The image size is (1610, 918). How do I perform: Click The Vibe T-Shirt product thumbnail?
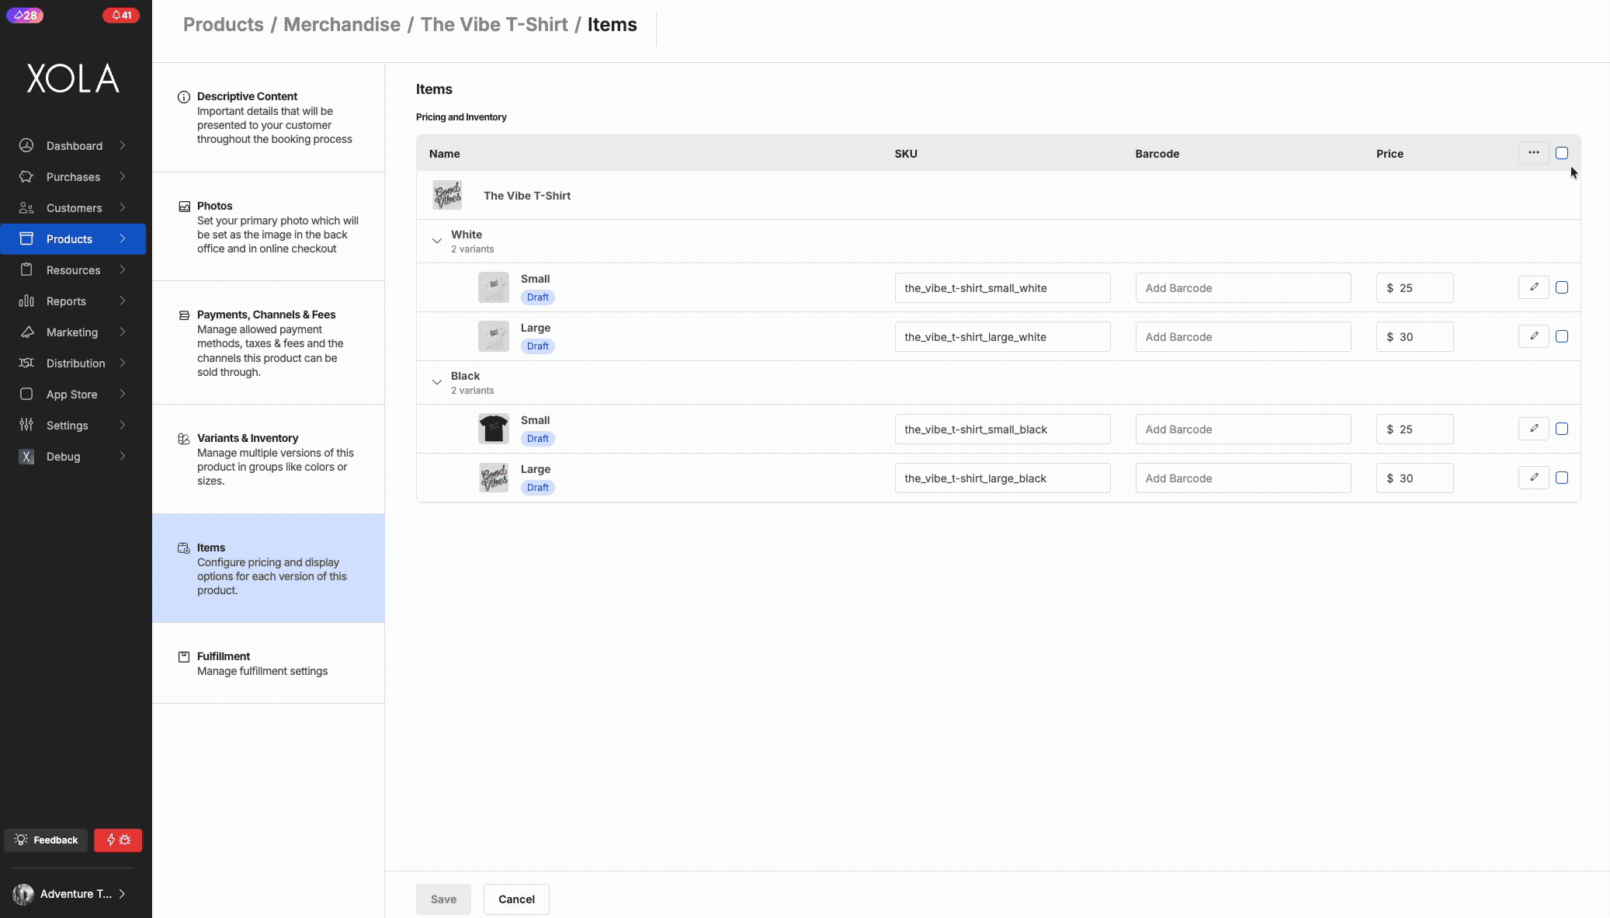447,195
